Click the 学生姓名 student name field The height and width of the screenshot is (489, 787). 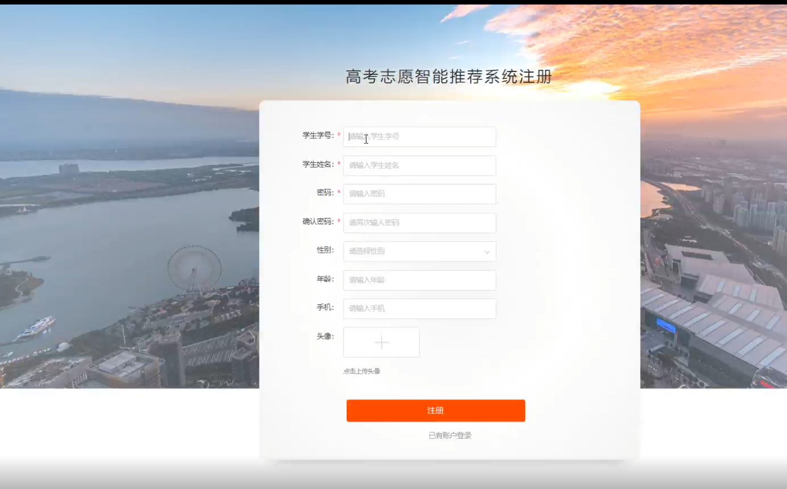pyautogui.click(x=419, y=166)
